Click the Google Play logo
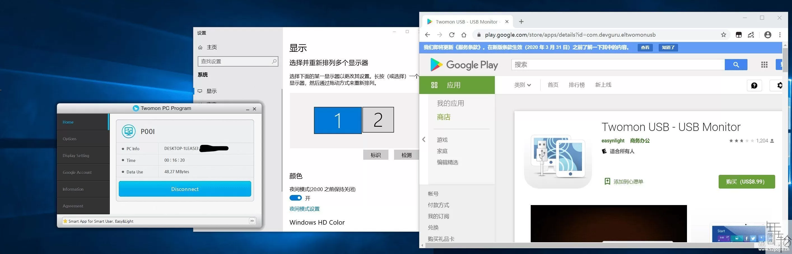 (464, 65)
